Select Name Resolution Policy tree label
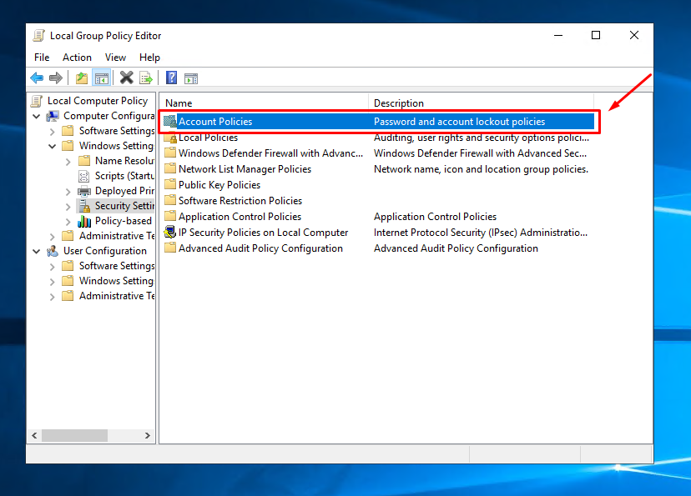 coord(124,161)
